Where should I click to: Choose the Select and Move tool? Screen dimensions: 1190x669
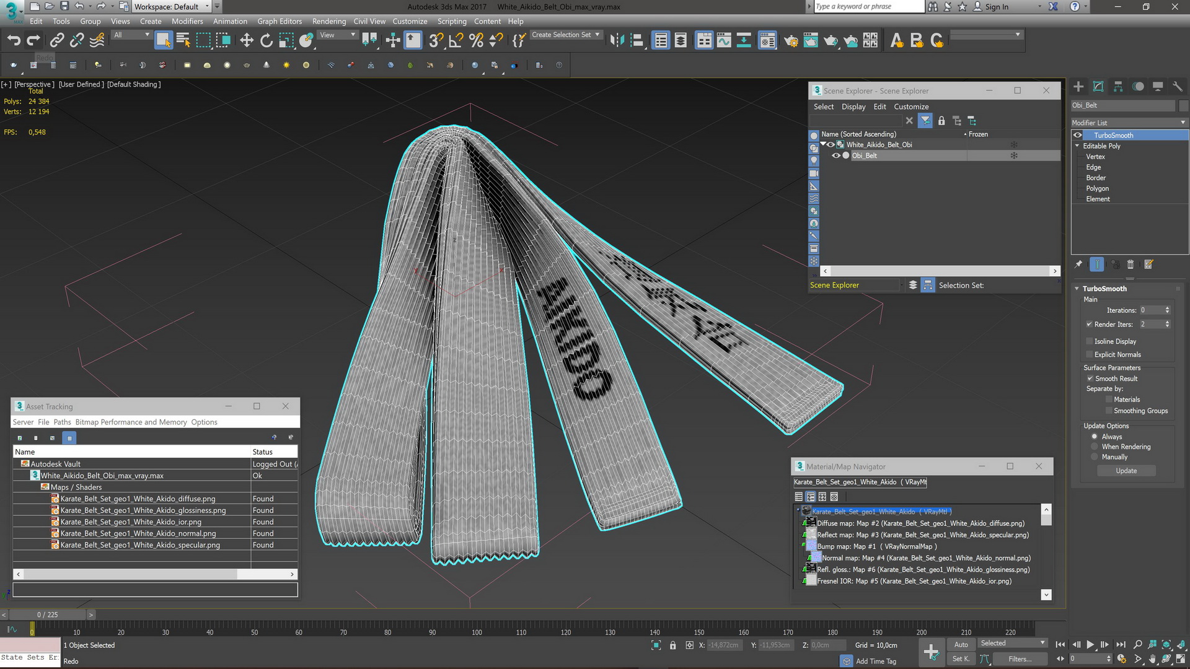246,40
